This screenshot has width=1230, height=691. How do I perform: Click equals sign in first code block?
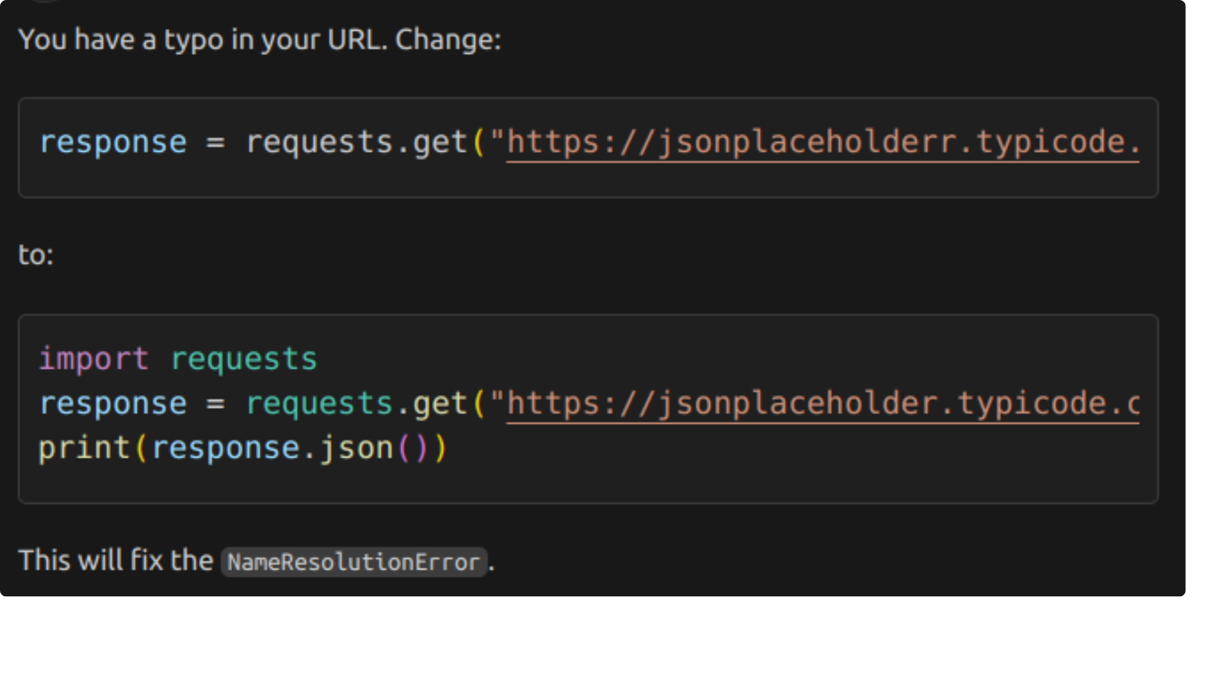216,142
